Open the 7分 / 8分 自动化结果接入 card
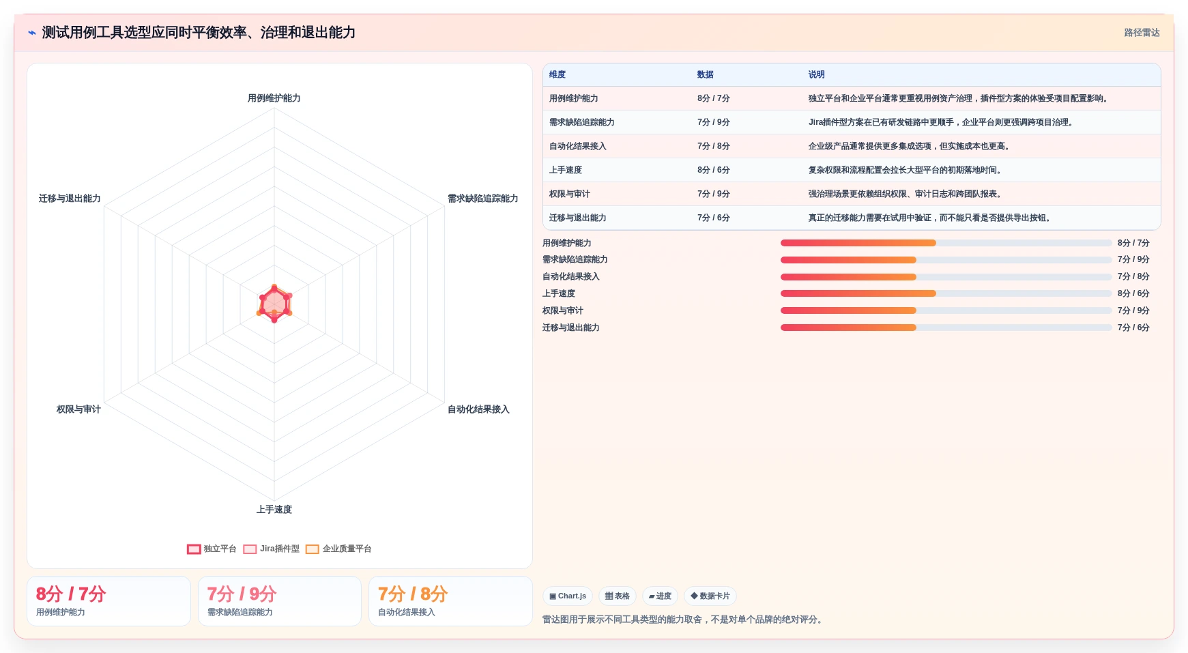Screen dimensions: 1188x653 click(x=450, y=601)
